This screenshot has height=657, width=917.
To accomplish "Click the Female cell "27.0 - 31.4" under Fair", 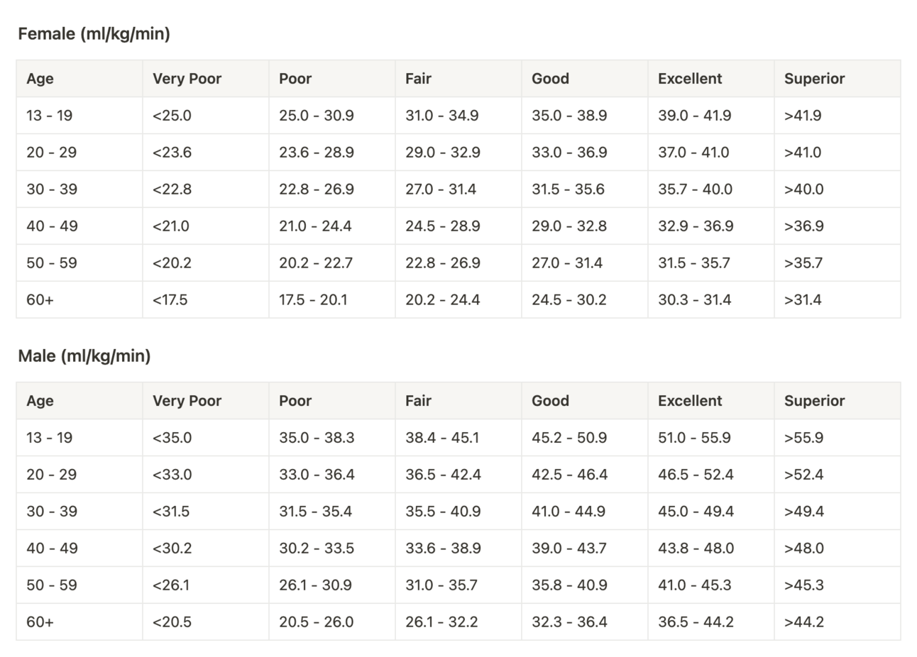I will coord(441,189).
